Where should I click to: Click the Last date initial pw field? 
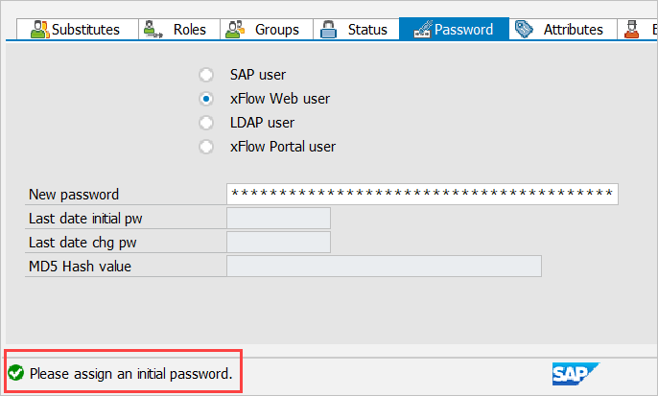pyautogui.click(x=278, y=218)
